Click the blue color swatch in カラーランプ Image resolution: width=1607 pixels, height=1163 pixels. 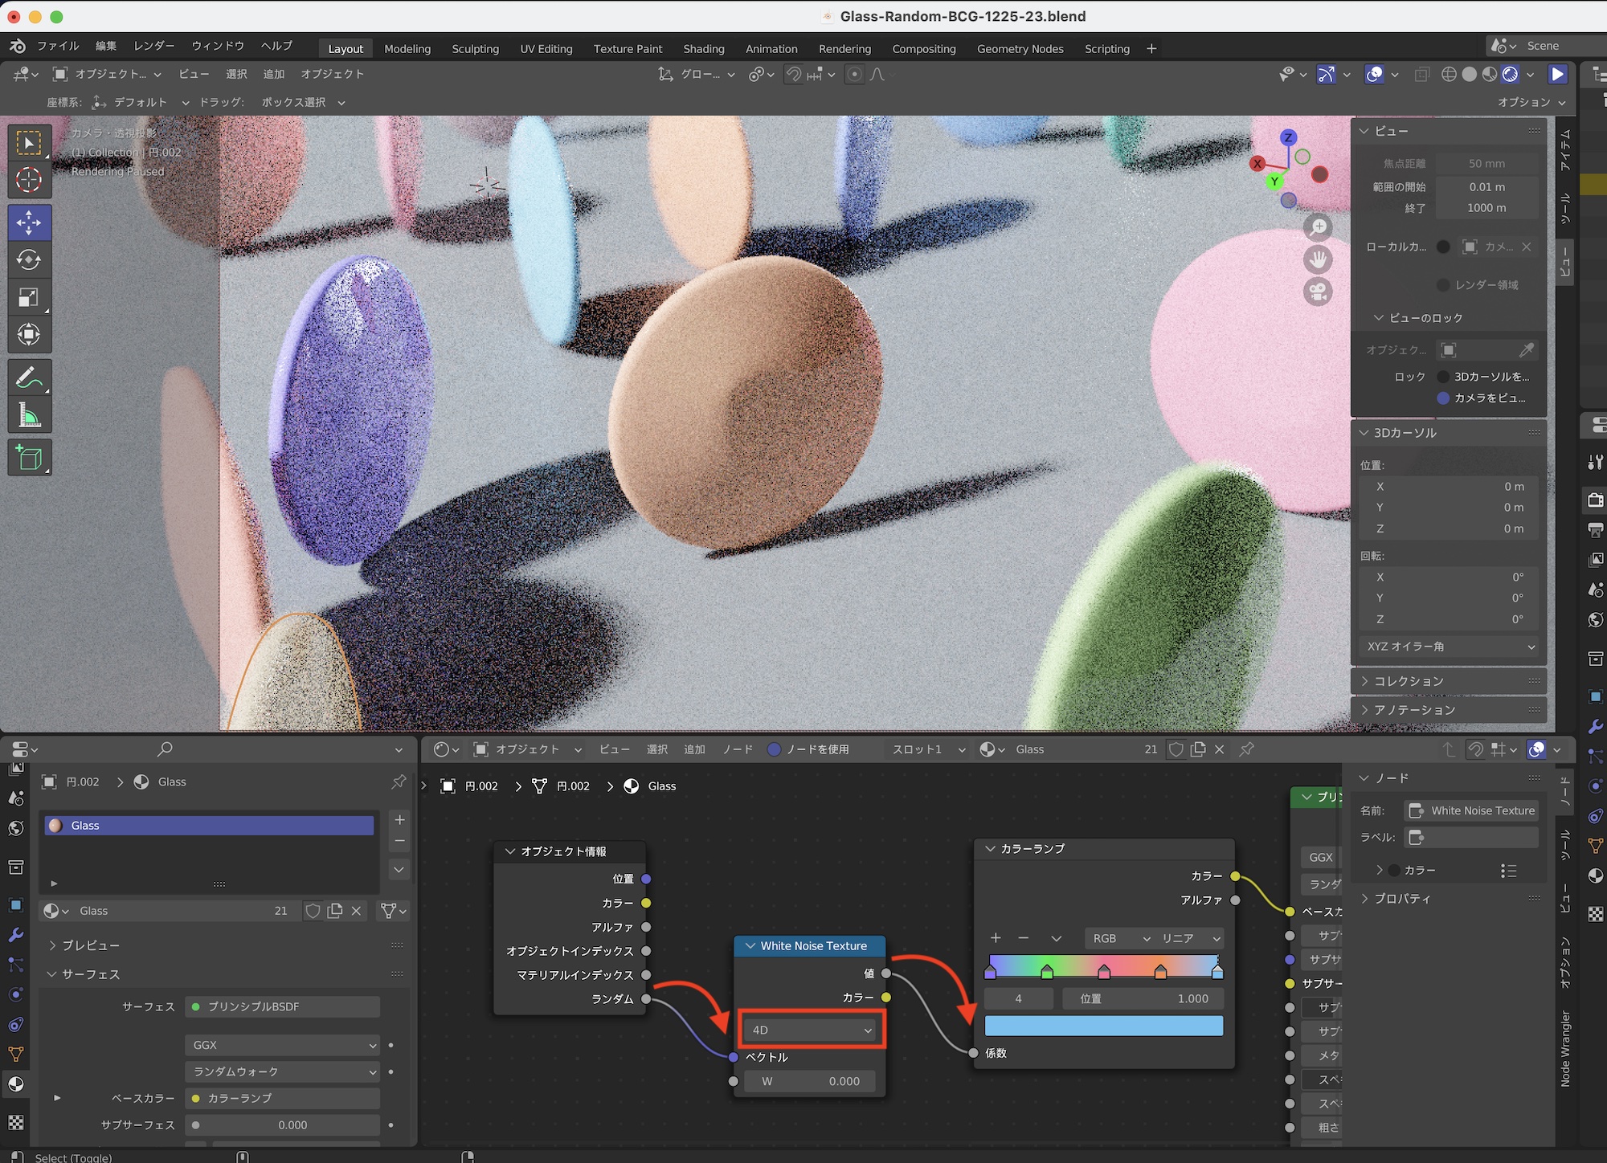pyautogui.click(x=1103, y=1026)
